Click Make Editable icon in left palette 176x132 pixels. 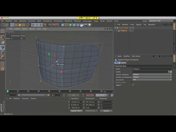tap(2, 31)
